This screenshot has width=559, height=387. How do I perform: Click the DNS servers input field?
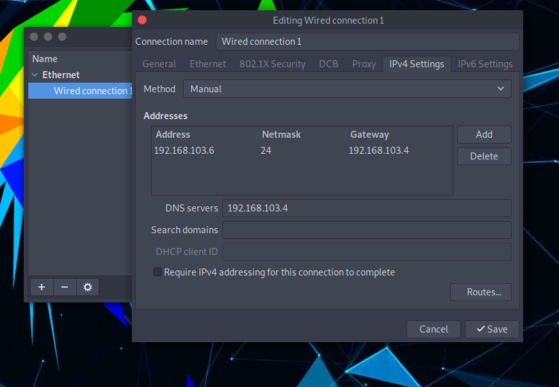point(366,208)
